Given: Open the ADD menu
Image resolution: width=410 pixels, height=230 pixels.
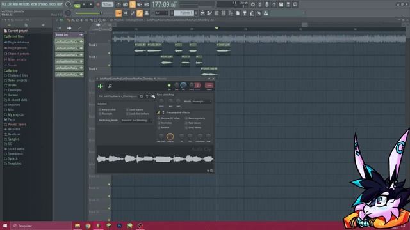Looking at the screenshot, I should (16, 4).
